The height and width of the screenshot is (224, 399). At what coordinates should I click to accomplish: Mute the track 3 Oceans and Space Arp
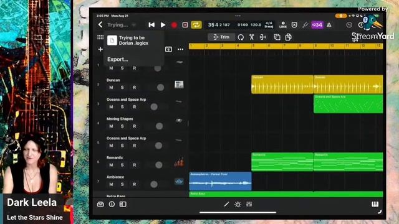(111, 107)
